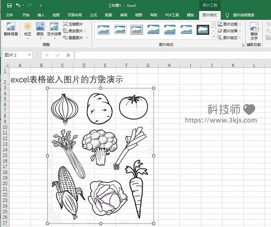Select the 图片格式 ribbon tab
The height and width of the screenshot is (227, 271).
[x=210, y=15]
